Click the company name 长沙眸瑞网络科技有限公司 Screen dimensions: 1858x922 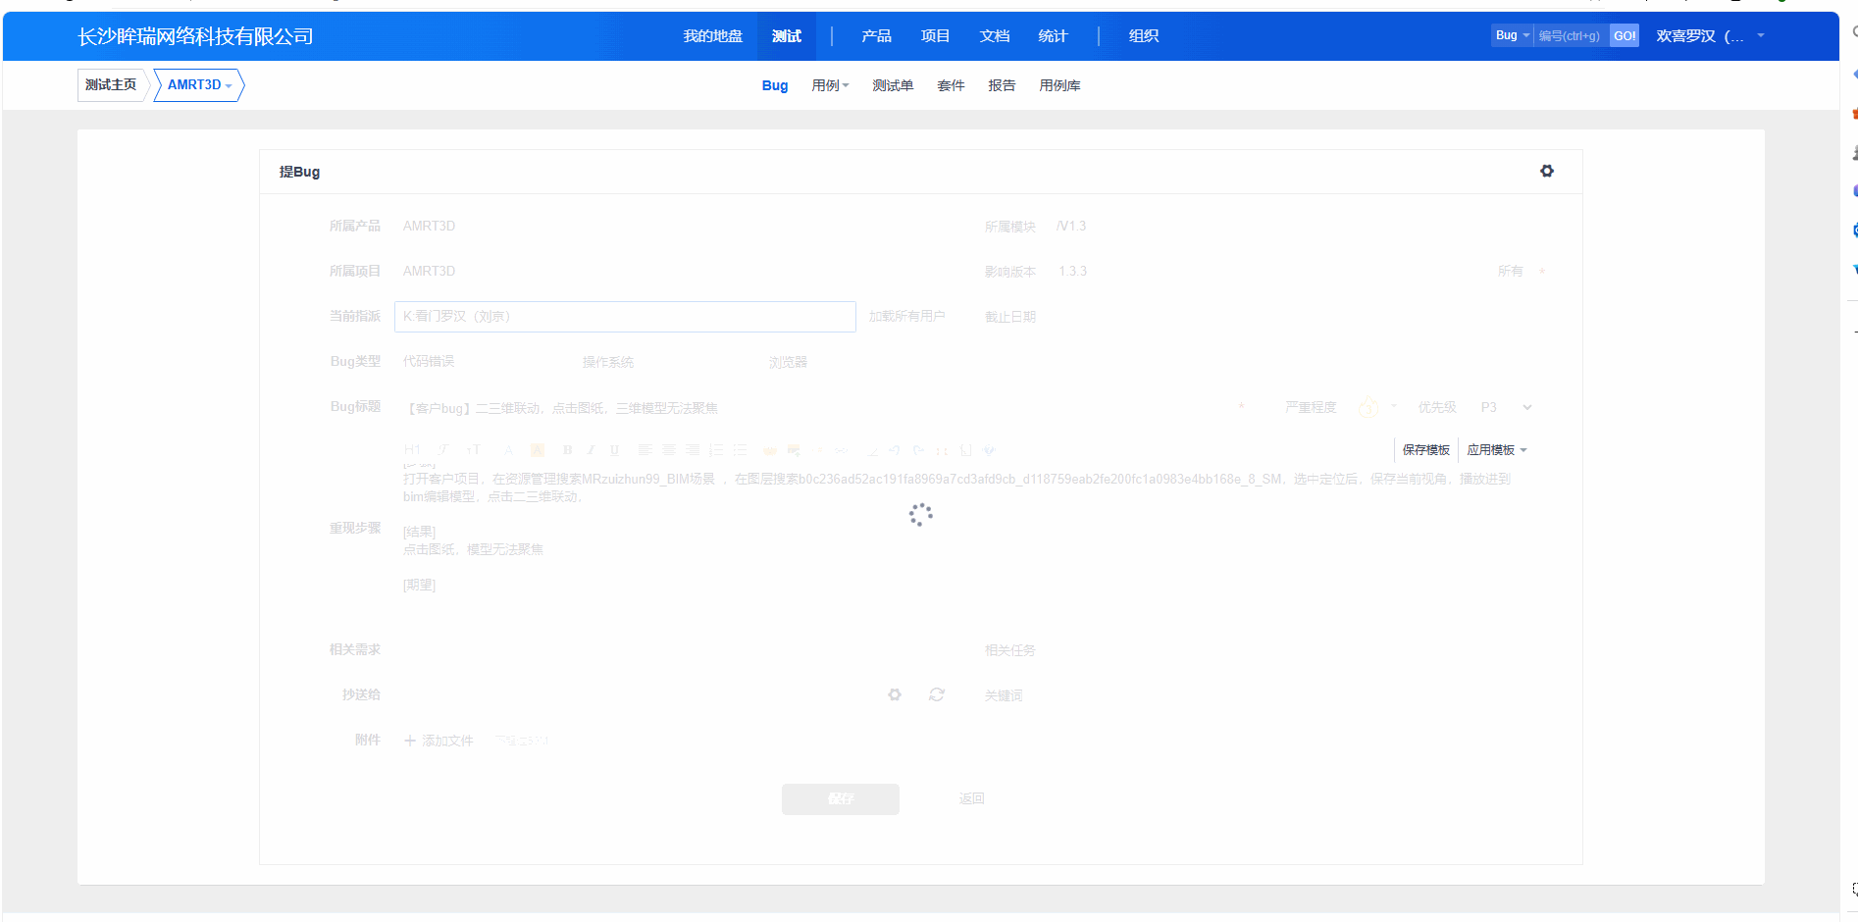(196, 36)
